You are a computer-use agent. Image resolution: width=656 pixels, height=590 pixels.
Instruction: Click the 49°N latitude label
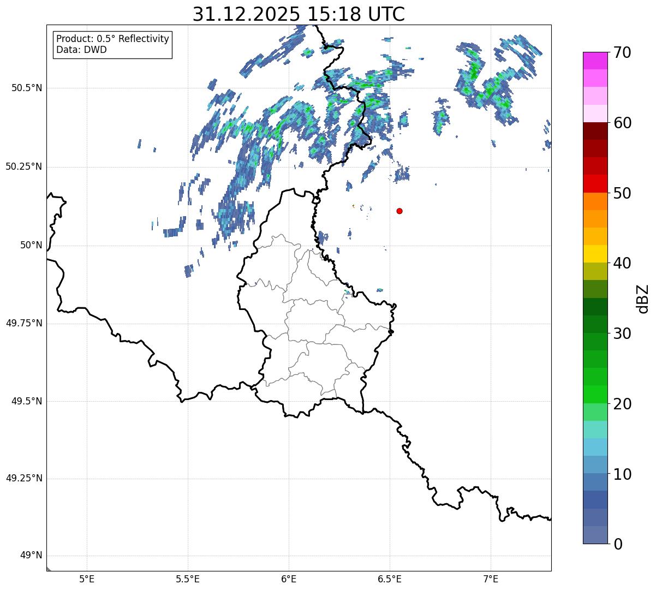(31, 556)
